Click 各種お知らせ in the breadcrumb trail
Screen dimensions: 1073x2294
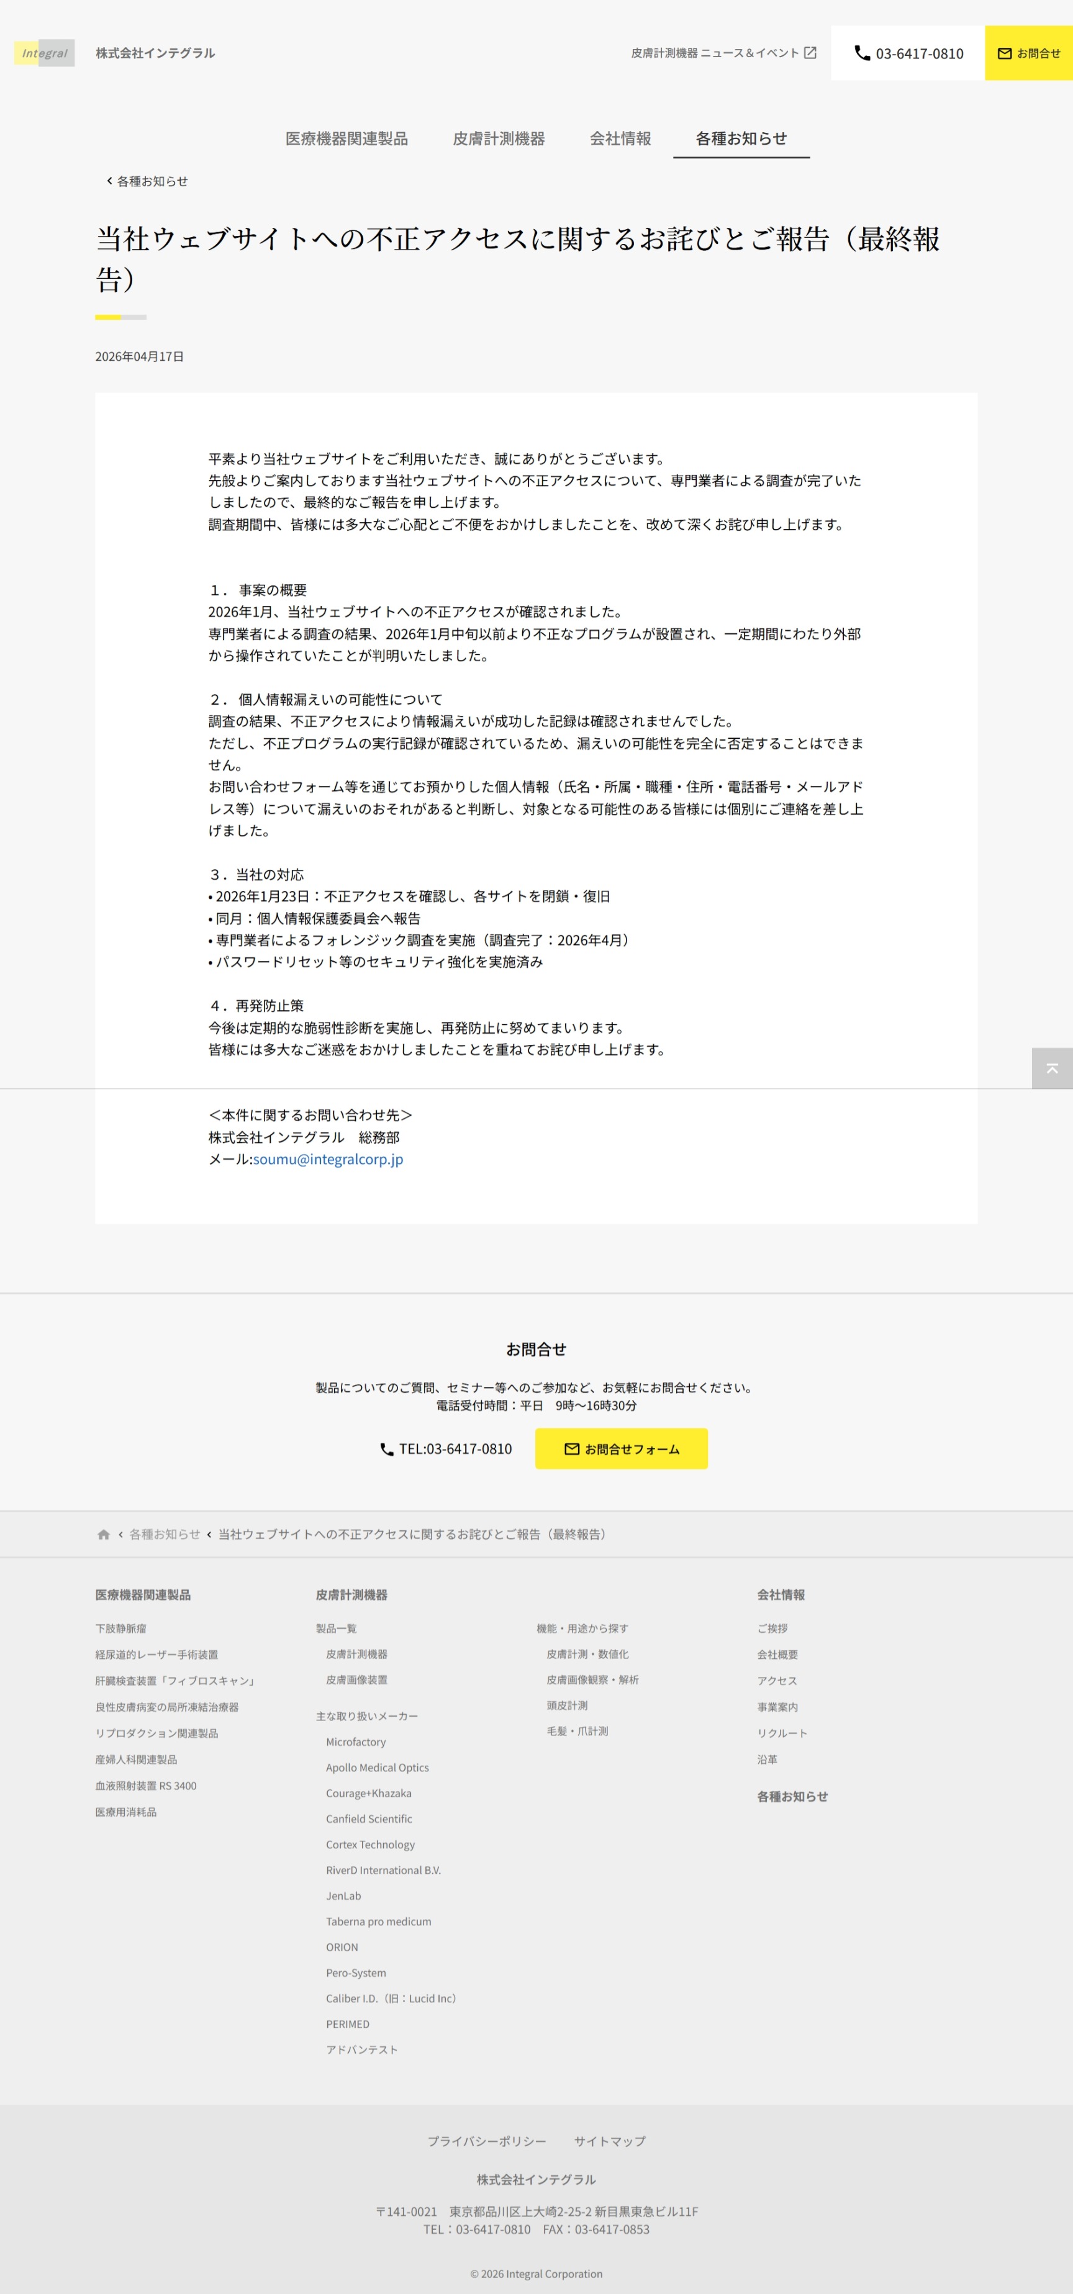click(x=165, y=1534)
